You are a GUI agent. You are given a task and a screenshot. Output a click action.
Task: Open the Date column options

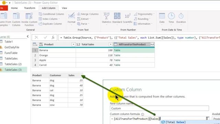point(162,18)
